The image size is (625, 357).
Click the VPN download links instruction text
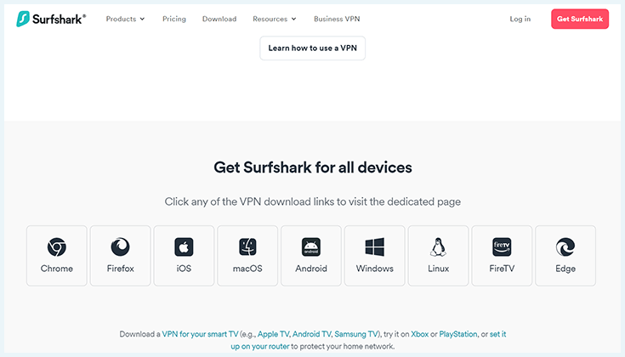(313, 201)
